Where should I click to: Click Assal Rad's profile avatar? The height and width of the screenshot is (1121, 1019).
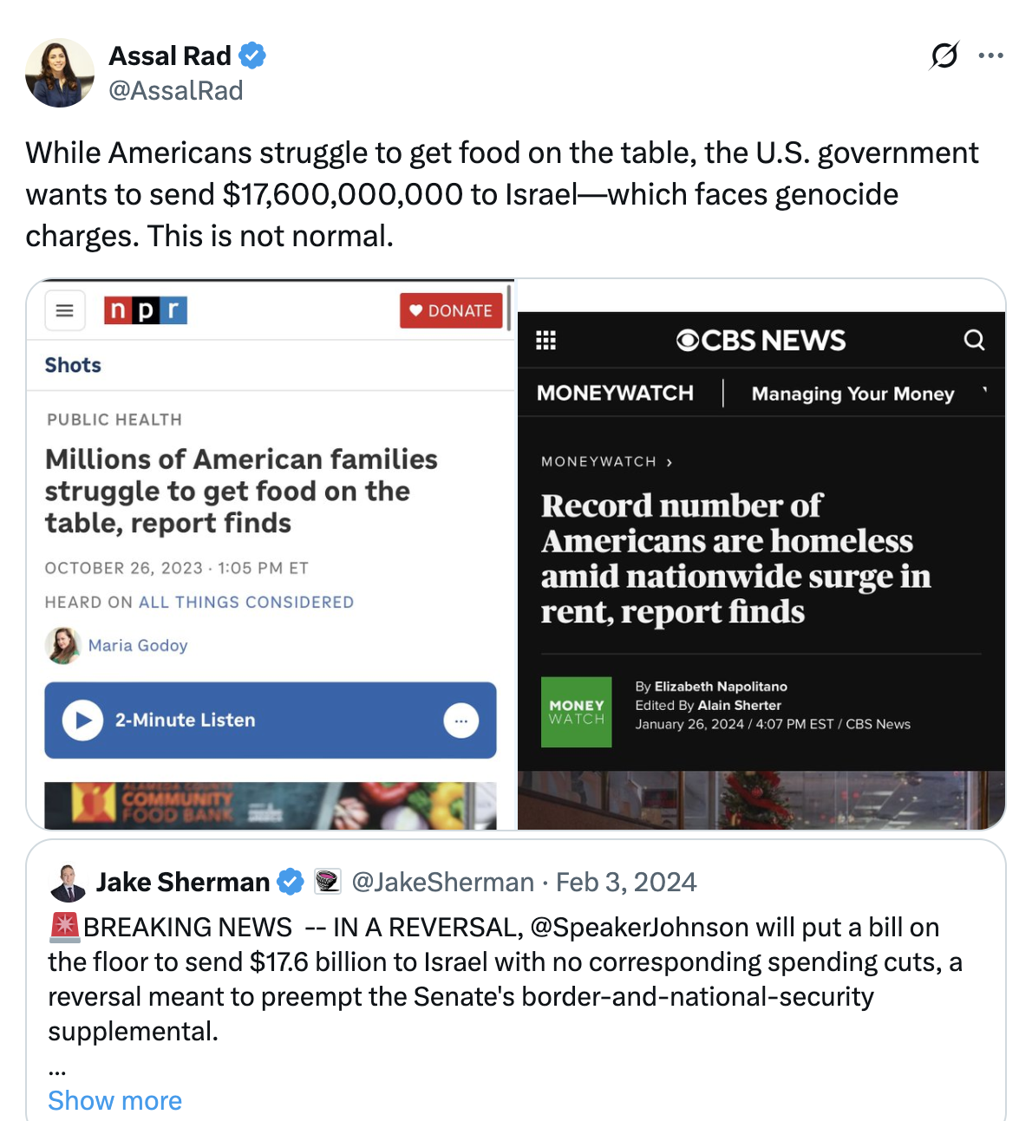click(x=60, y=73)
